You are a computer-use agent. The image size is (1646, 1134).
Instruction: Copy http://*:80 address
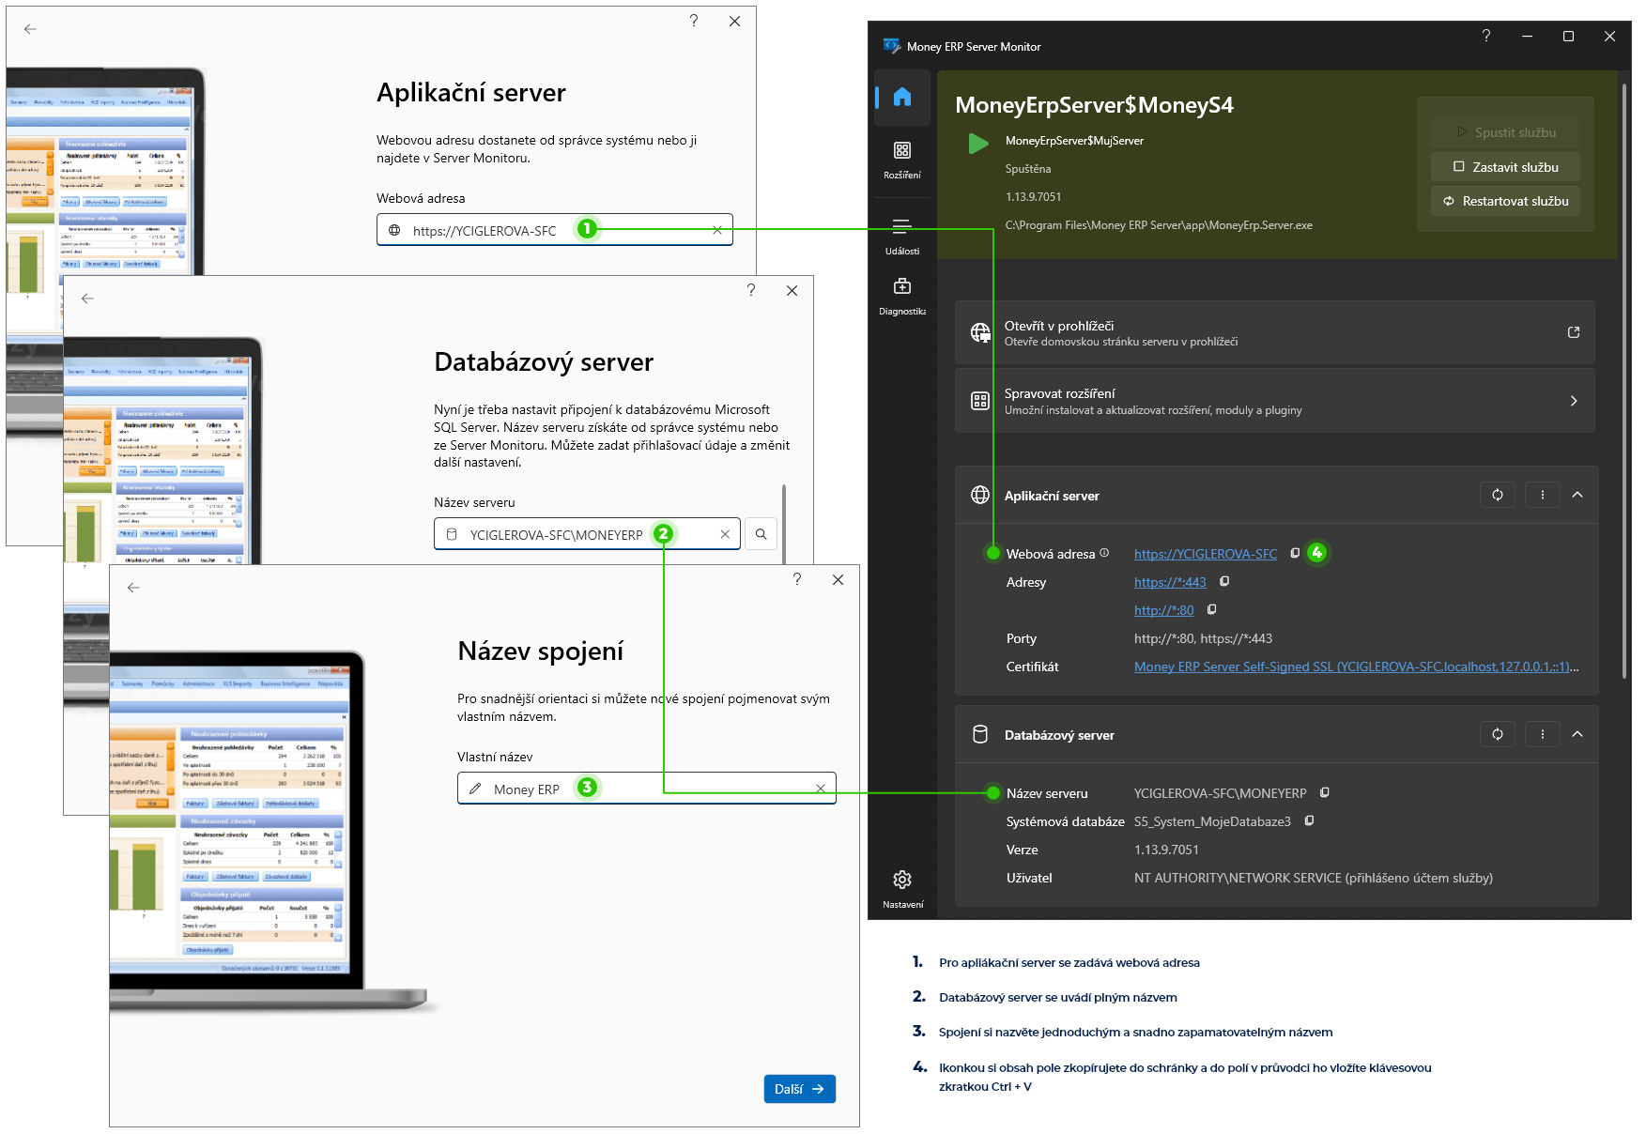coord(1211,609)
